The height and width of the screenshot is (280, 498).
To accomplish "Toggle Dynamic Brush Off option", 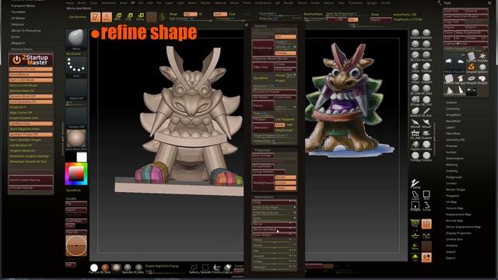I will [x=31, y=96].
